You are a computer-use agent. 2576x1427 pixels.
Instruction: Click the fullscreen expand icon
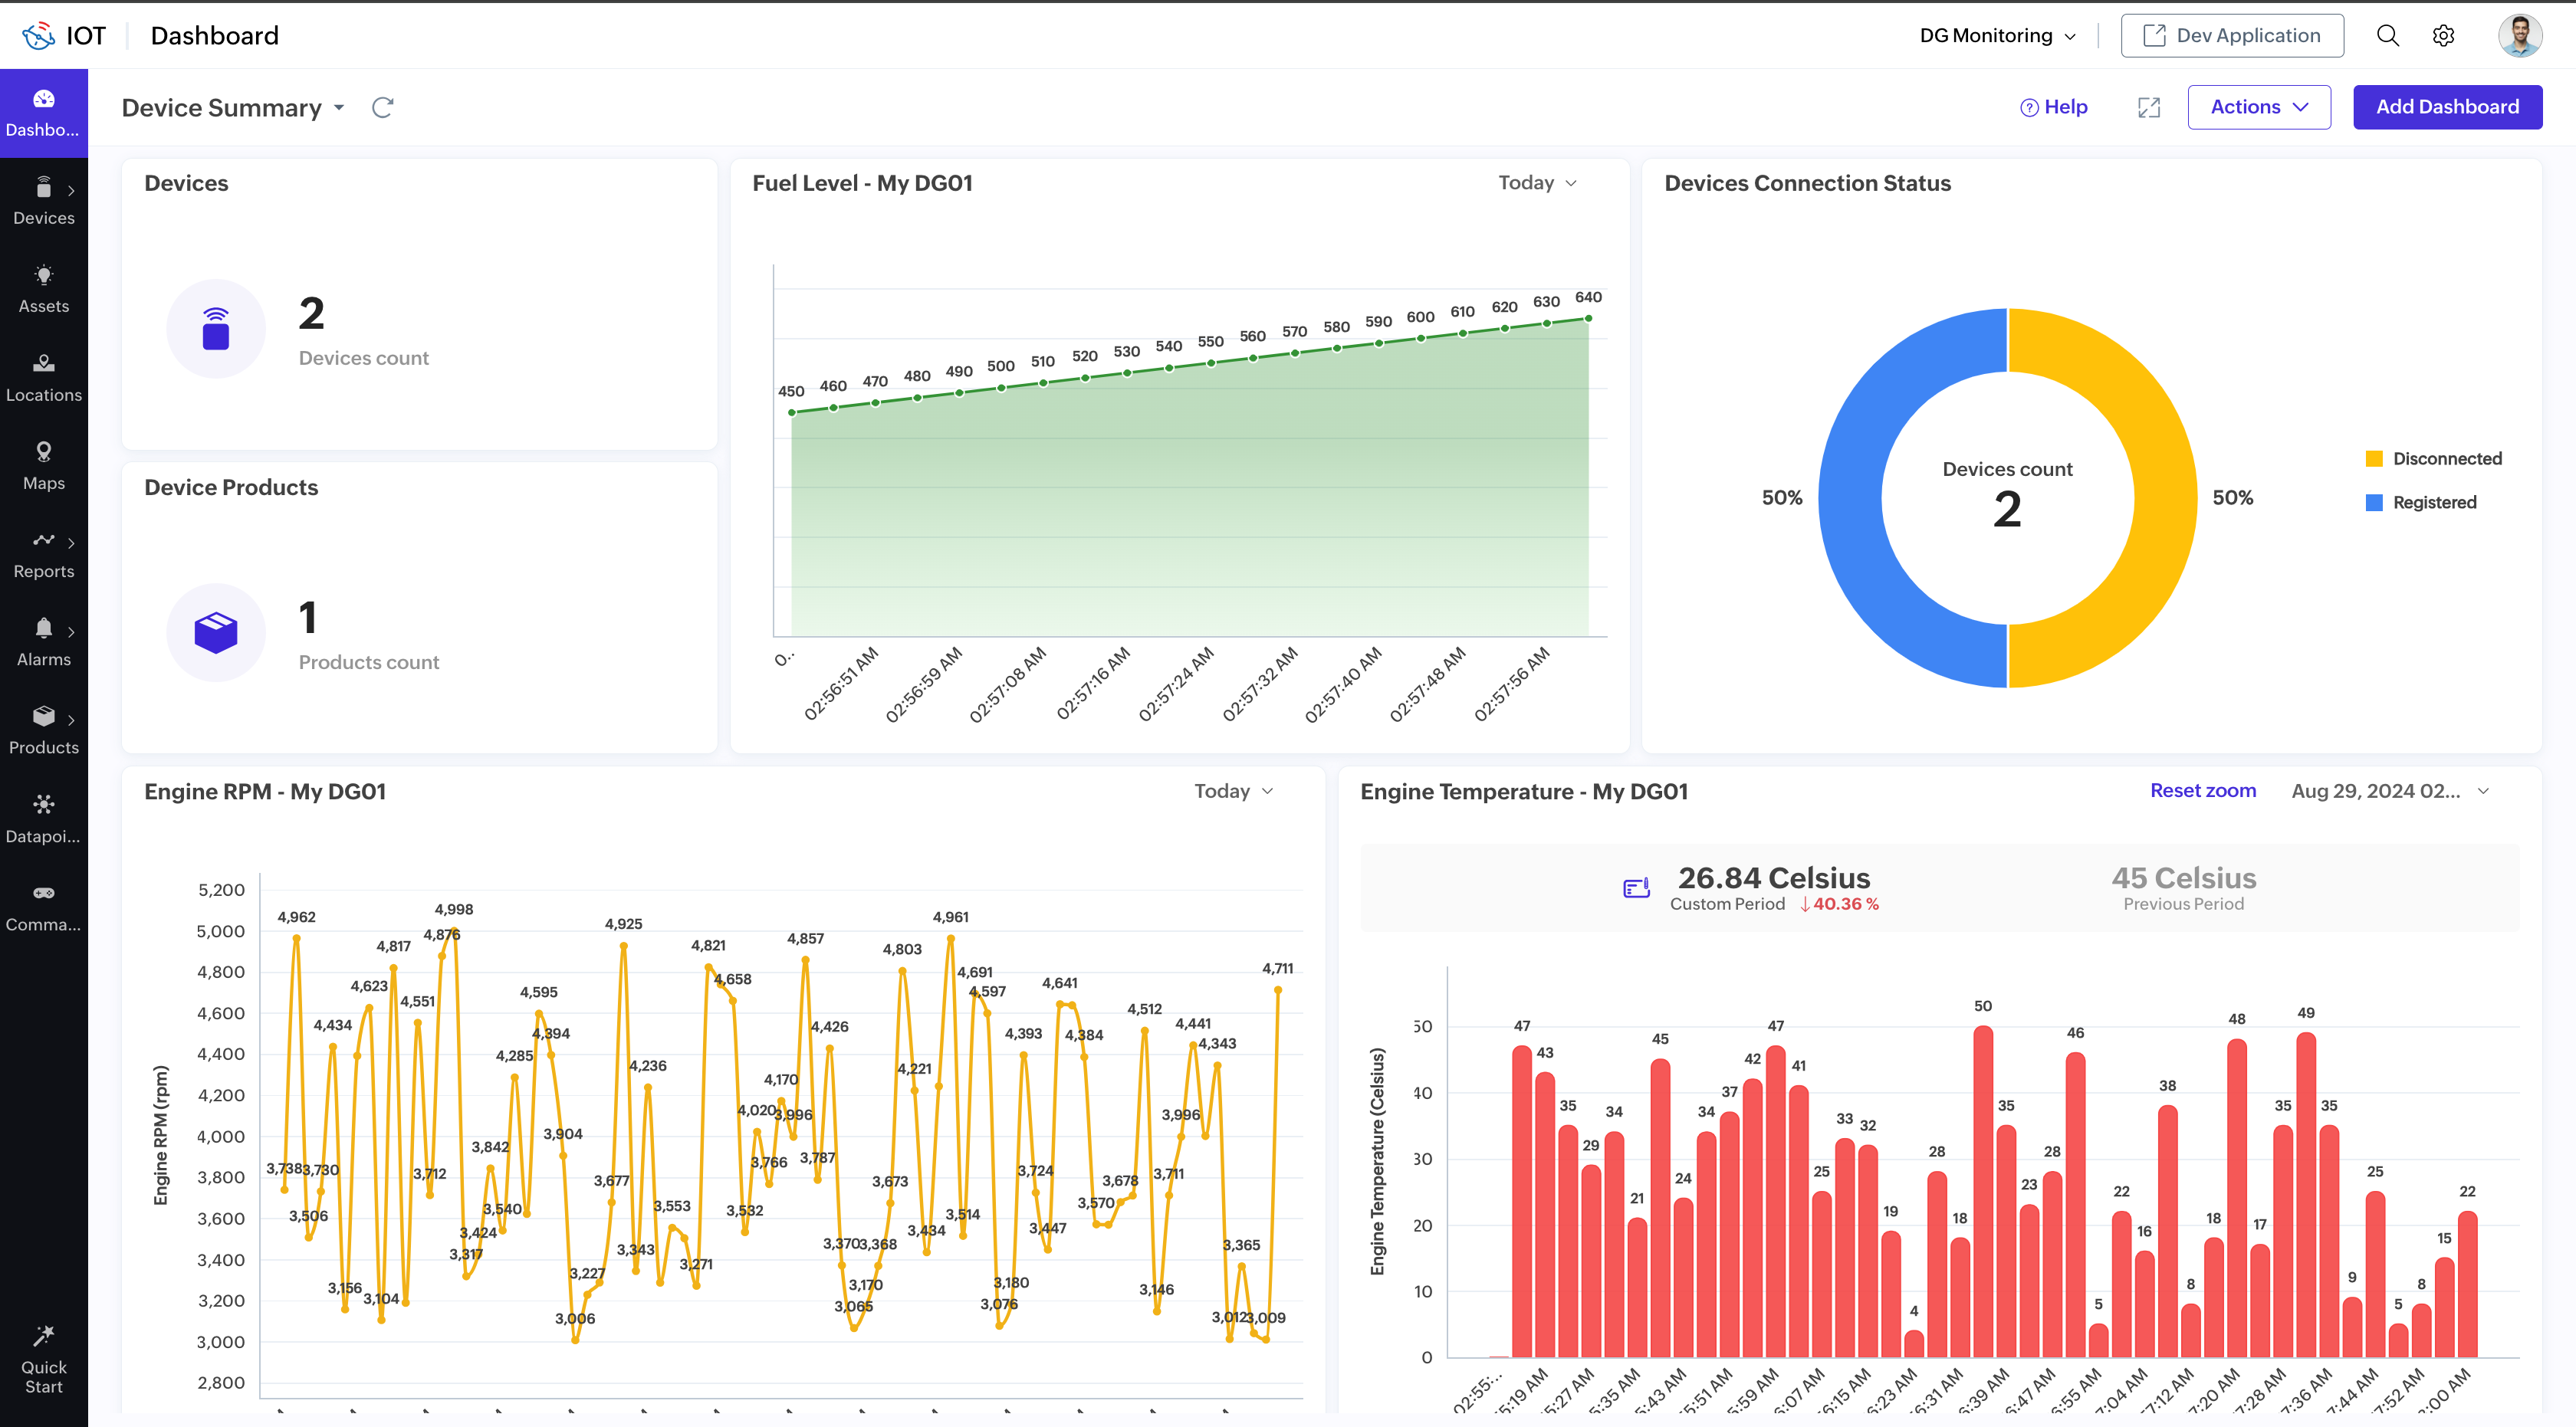(x=2149, y=107)
